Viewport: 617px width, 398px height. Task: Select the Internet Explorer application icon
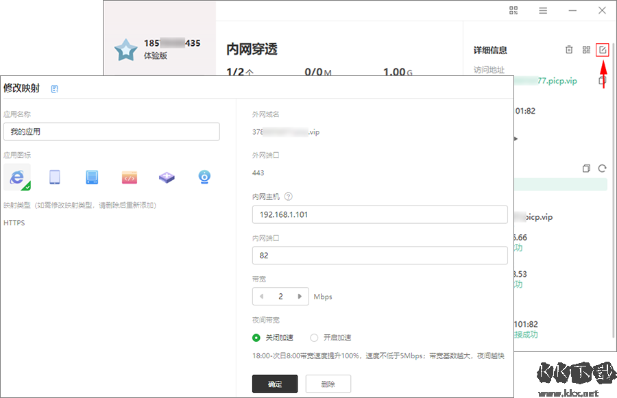point(17,177)
